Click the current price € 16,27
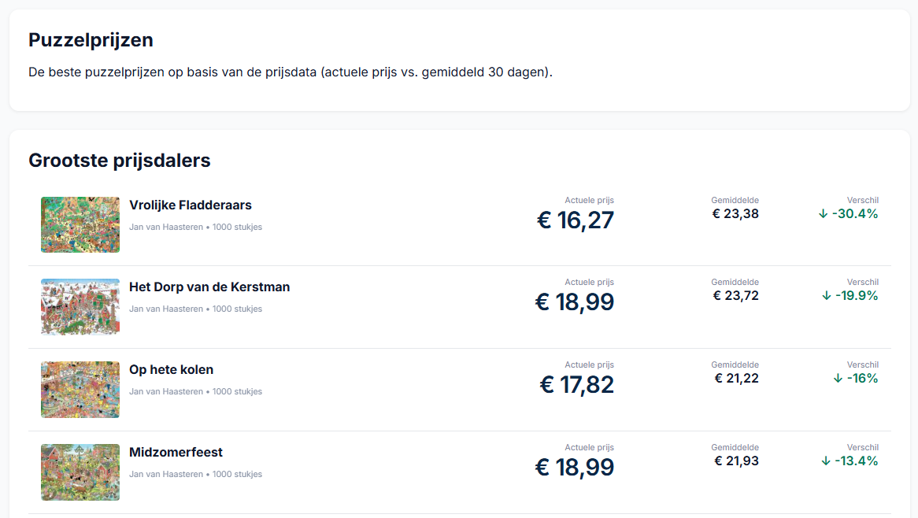The width and height of the screenshot is (918, 518). coord(576,220)
